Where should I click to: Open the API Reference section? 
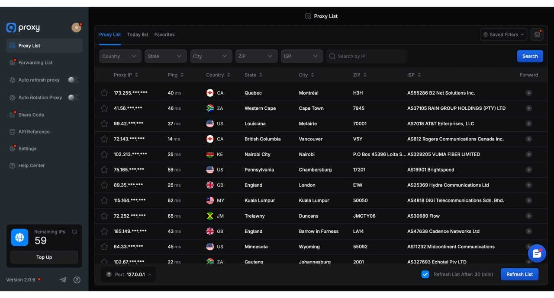13,132
